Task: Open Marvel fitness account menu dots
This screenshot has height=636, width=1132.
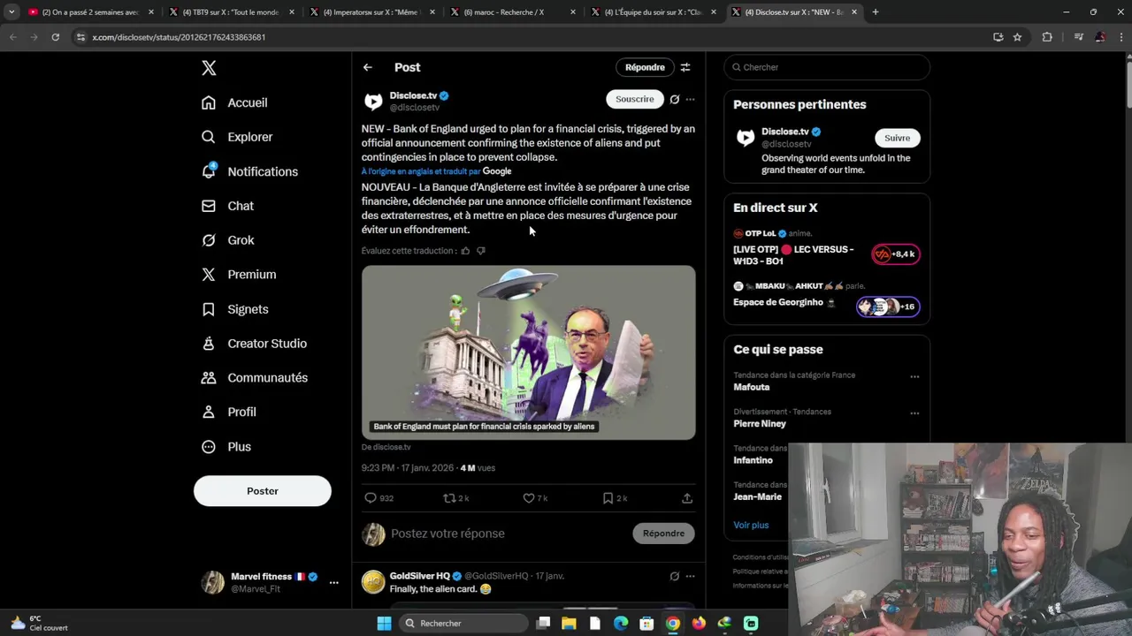Action: click(x=333, y=582)
